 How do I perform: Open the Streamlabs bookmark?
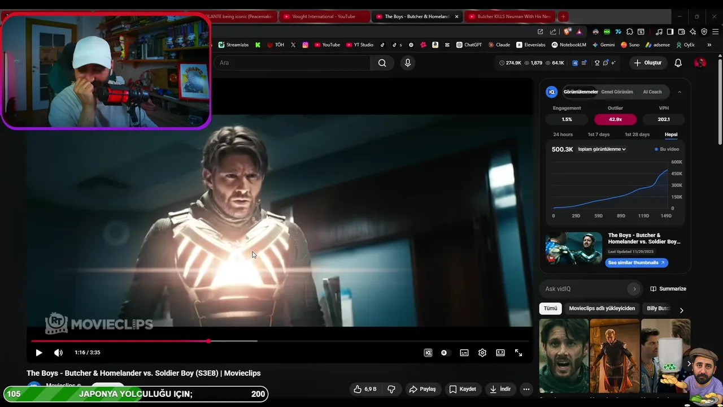(x=233, y=45)
